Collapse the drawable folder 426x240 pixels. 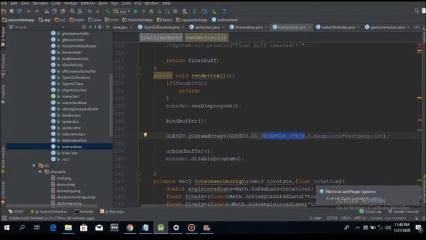(x=40, y=172)
